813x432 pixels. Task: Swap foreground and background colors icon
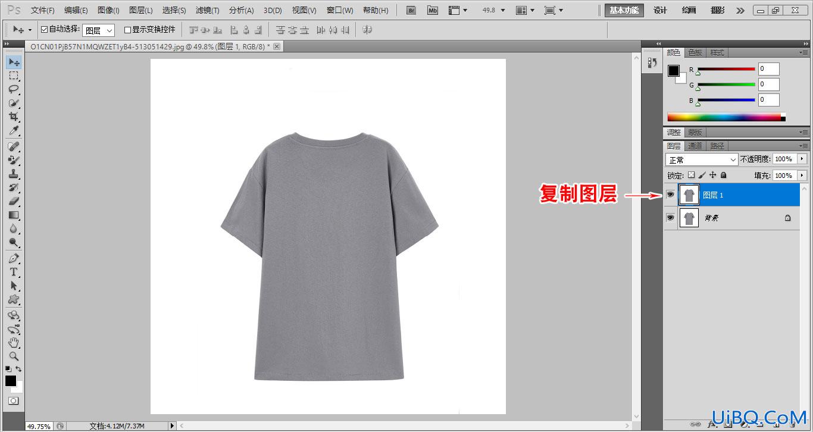coord(18,369)
